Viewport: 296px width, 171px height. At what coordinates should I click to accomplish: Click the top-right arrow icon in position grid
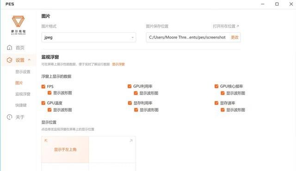(x=131, y=140)
